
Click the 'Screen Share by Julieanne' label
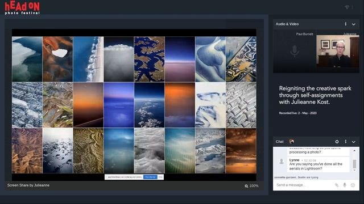[28, 185]
